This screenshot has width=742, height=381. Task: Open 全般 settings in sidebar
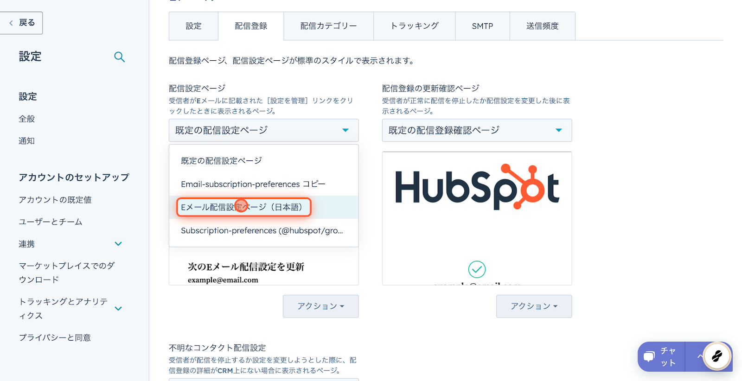point(26,119)
